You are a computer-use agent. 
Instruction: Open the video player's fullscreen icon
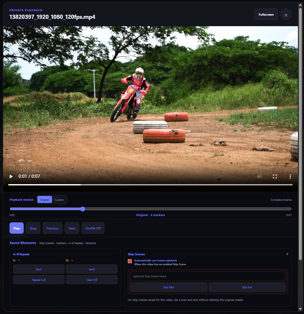point(275,176)
